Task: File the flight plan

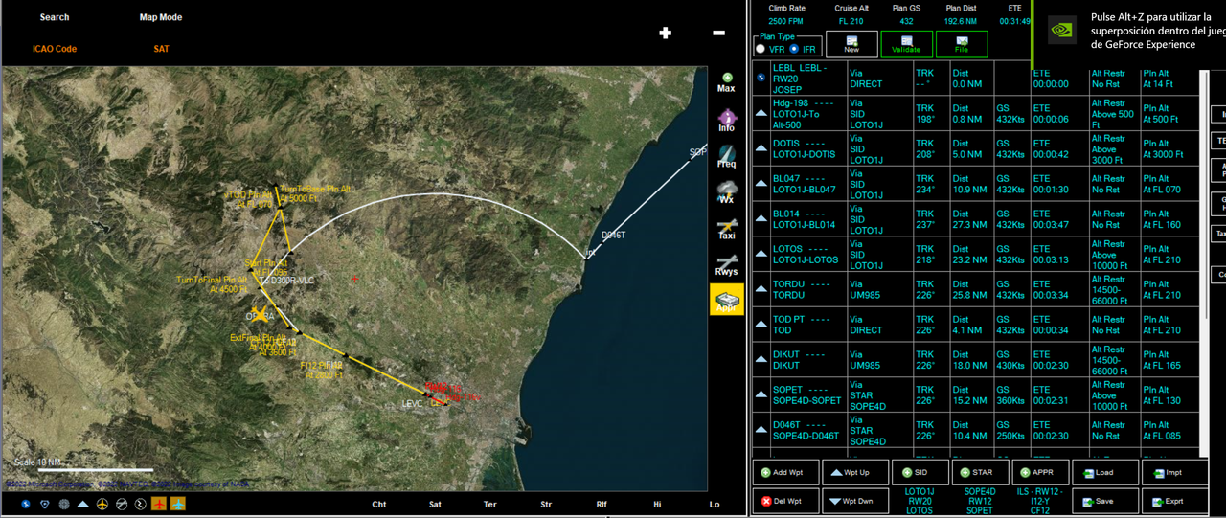Action: [961, 44]
